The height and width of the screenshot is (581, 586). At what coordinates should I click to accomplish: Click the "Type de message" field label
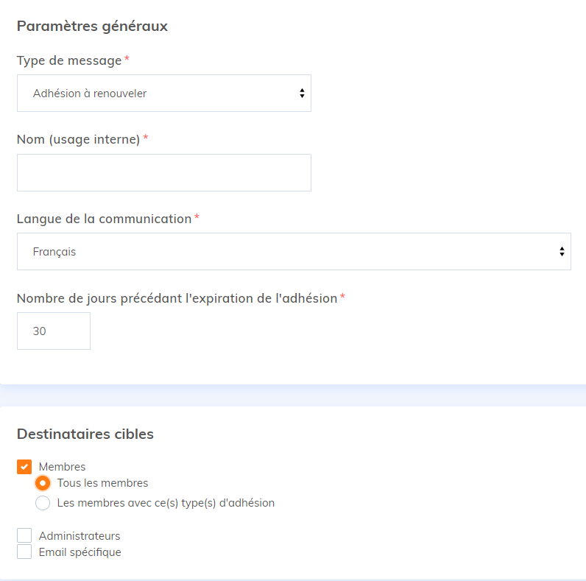click(x=69, y=60)
